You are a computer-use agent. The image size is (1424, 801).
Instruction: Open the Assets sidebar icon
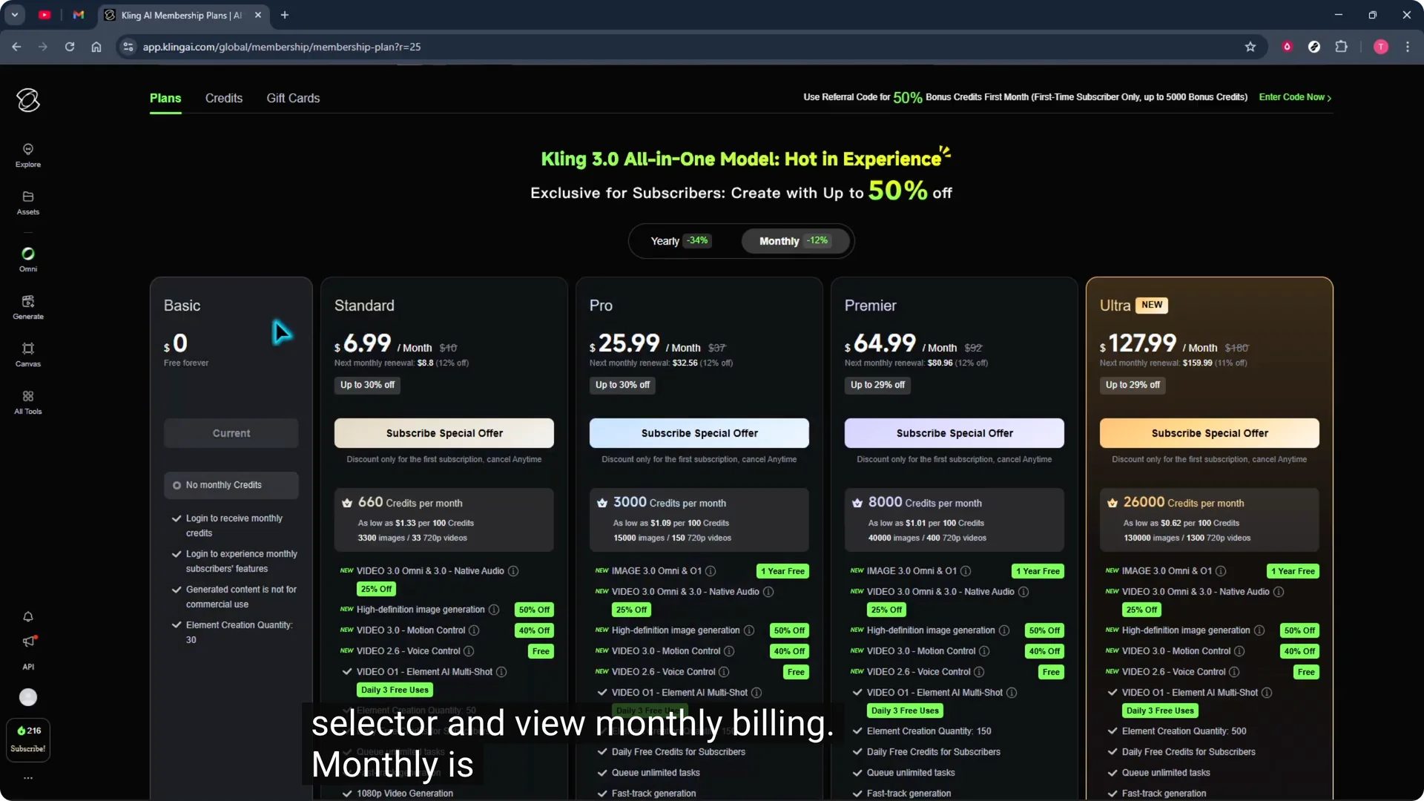(28, 203)
